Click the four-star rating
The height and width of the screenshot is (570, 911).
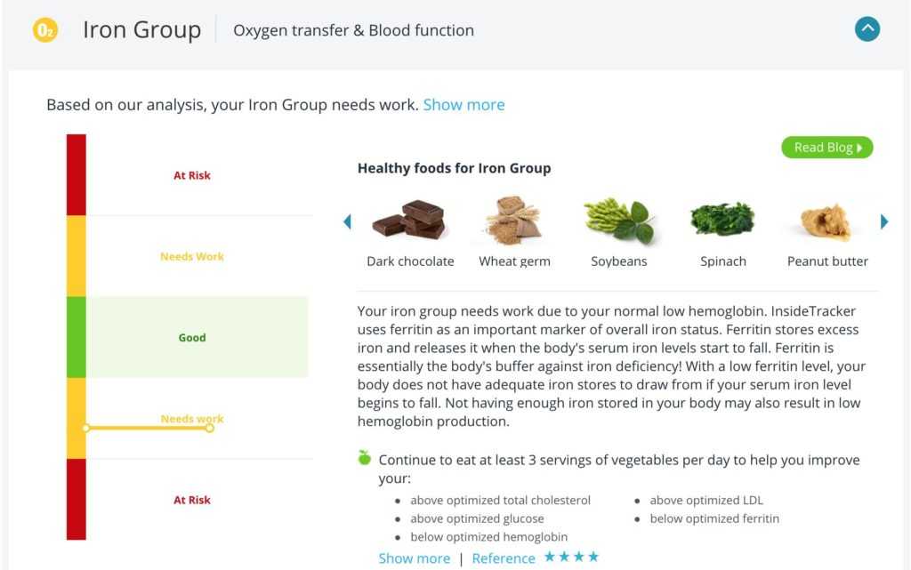coord(572,557)
